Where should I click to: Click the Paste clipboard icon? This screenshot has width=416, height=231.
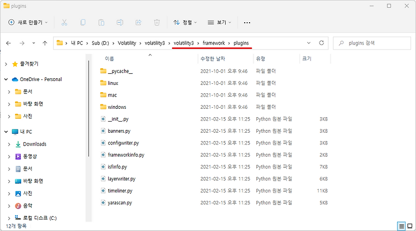tap(102, 23)
